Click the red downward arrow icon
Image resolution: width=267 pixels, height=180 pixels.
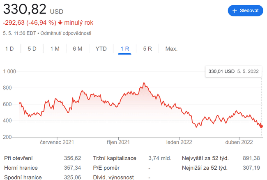tap(60, 22)
